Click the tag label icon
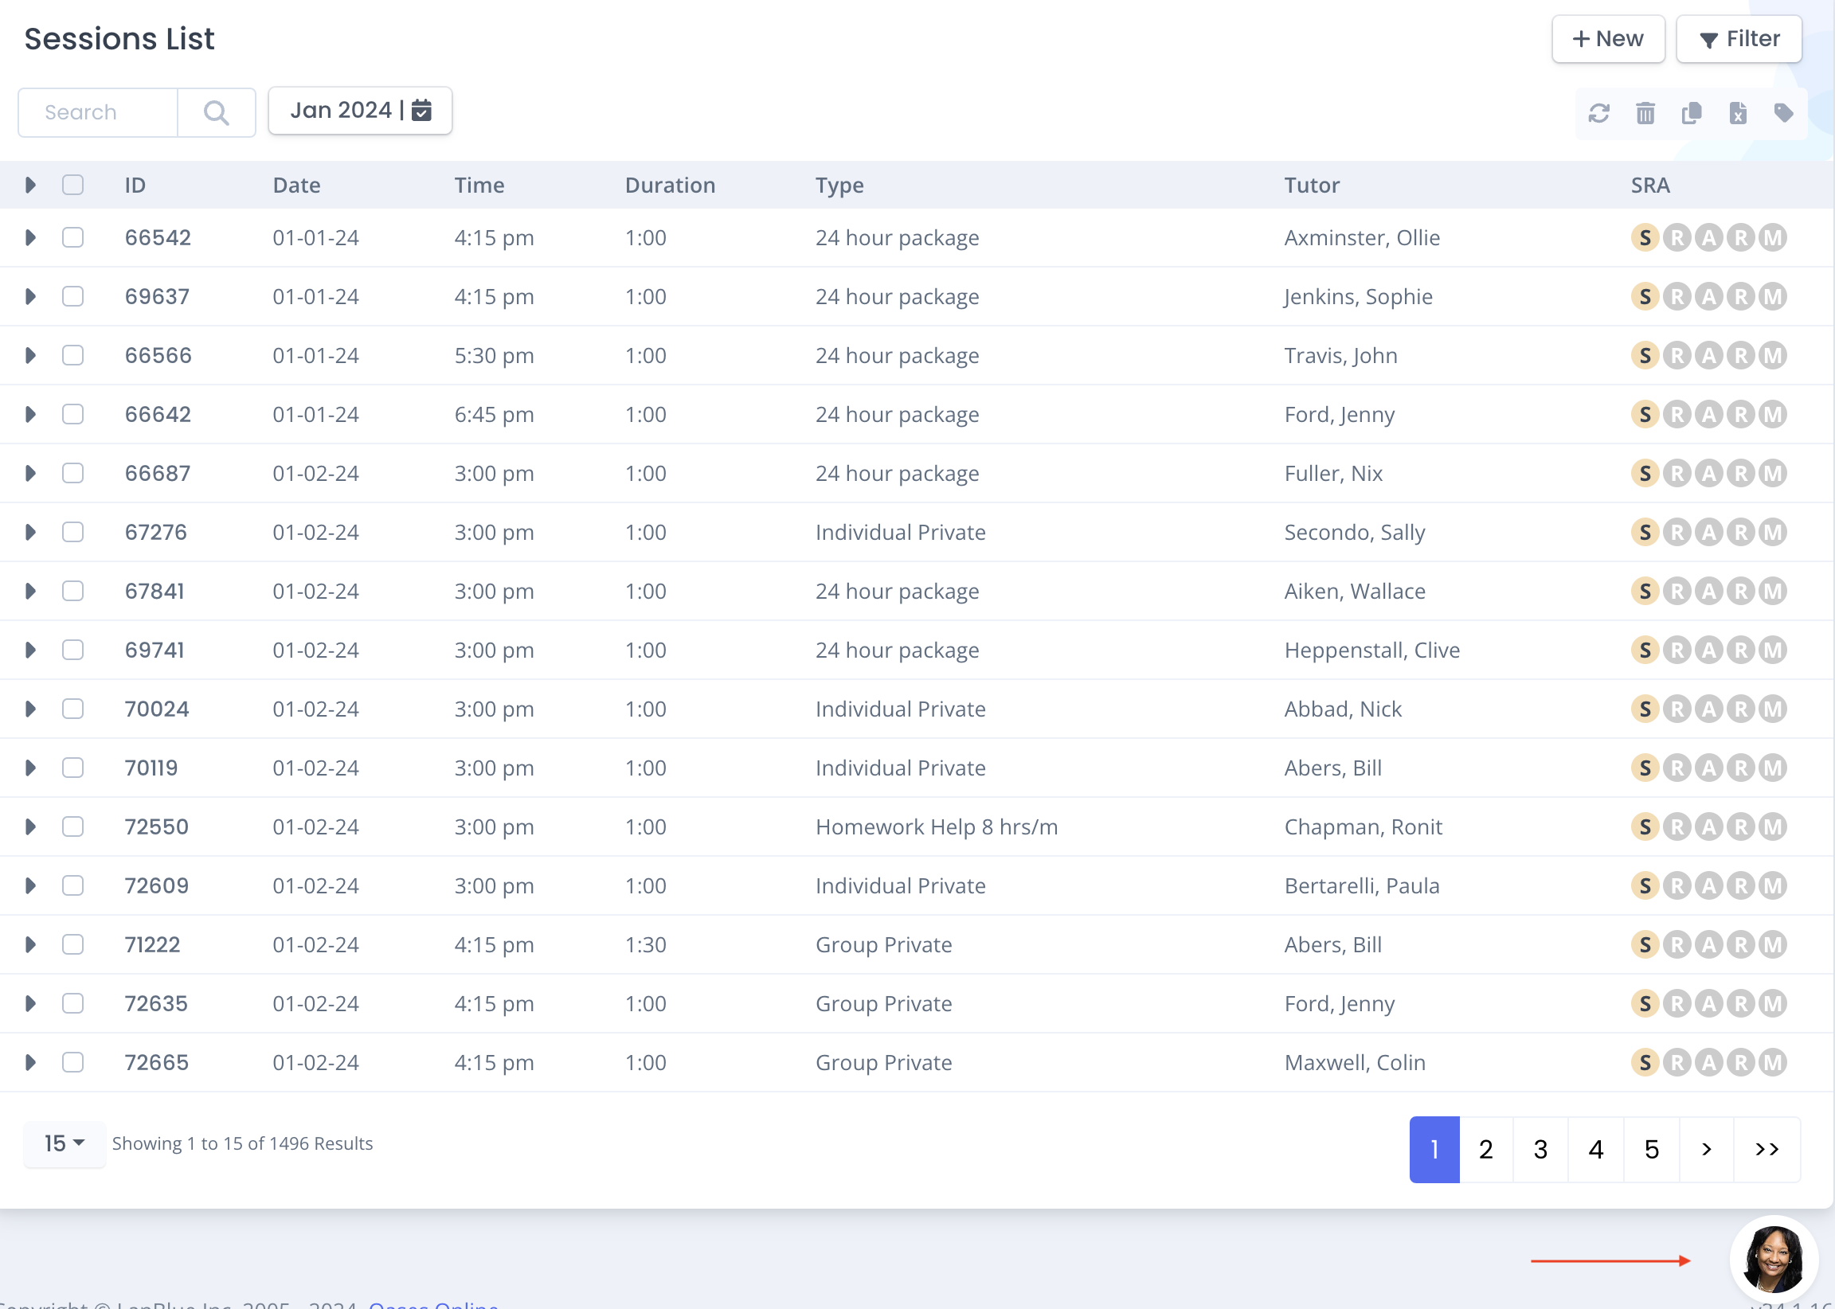 tap(1783, 113)
